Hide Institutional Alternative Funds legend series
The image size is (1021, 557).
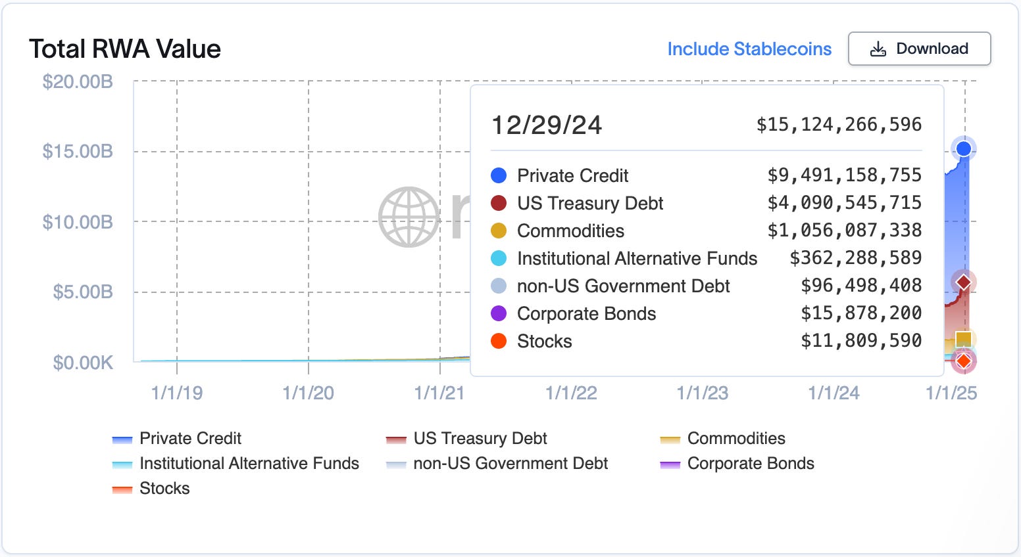click(x=236, y=463)
